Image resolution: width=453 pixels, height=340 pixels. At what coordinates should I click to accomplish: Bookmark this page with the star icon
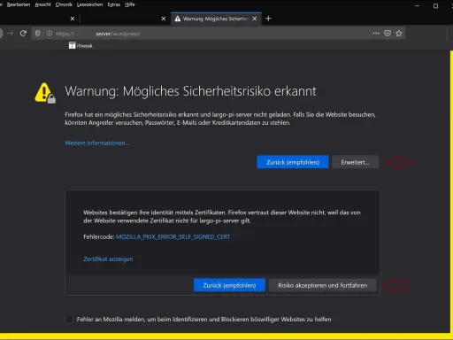399,34
